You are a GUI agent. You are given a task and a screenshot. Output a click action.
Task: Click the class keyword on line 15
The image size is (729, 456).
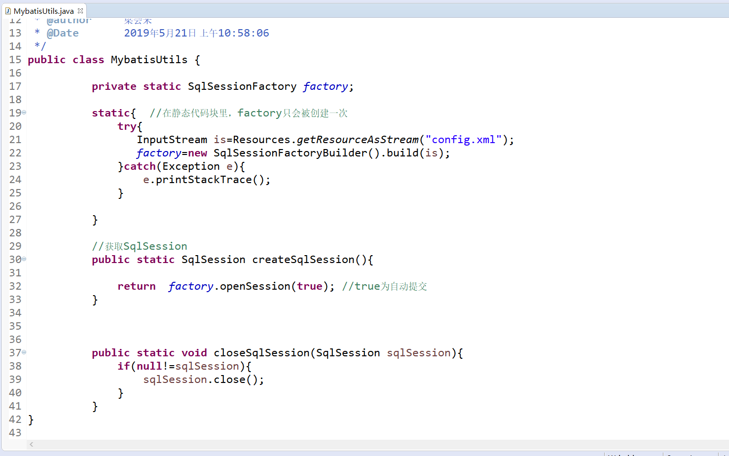pyautogui.click(x=88, y=60)
